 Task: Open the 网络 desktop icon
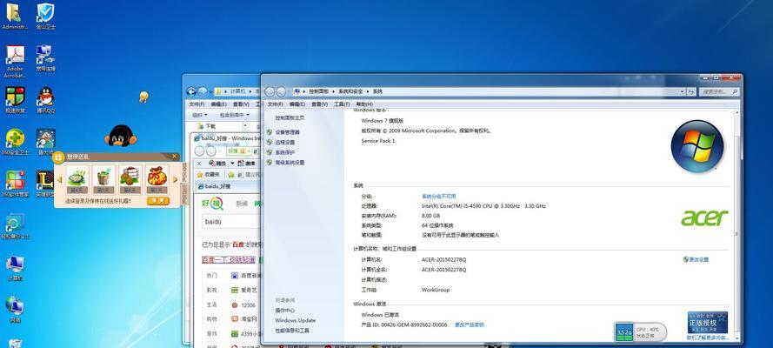click(x=15, y=310)
